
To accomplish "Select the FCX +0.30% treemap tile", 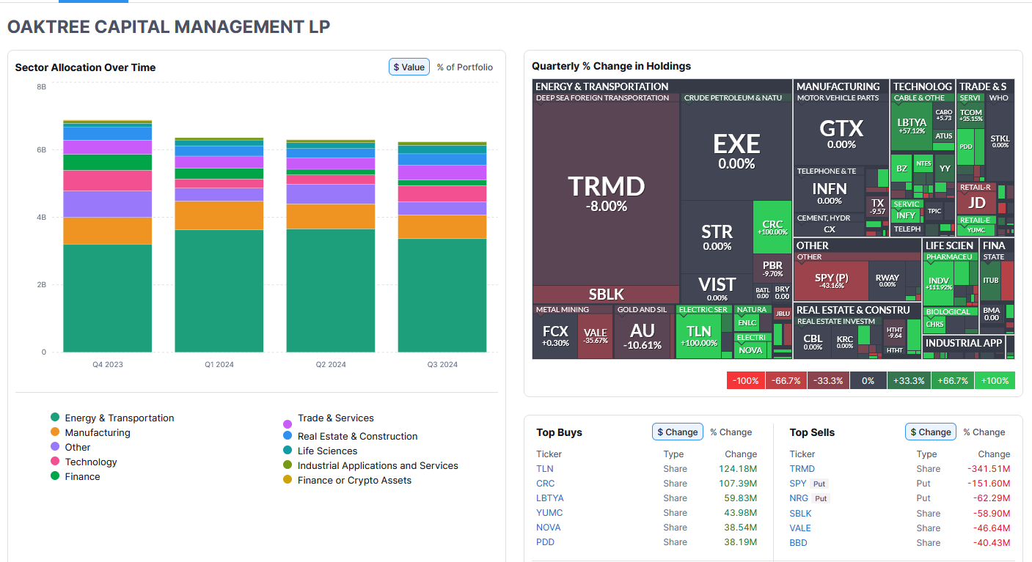I will (555, 336).
